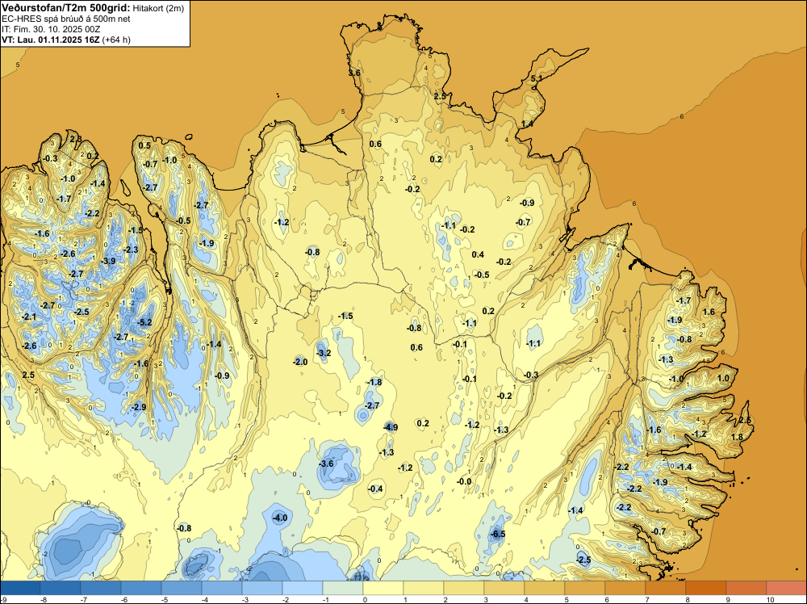Click the 'VT: Lau. 01.11.2025 16Z' valid time
Screen dimensions: 807x604
click(51, 40)
